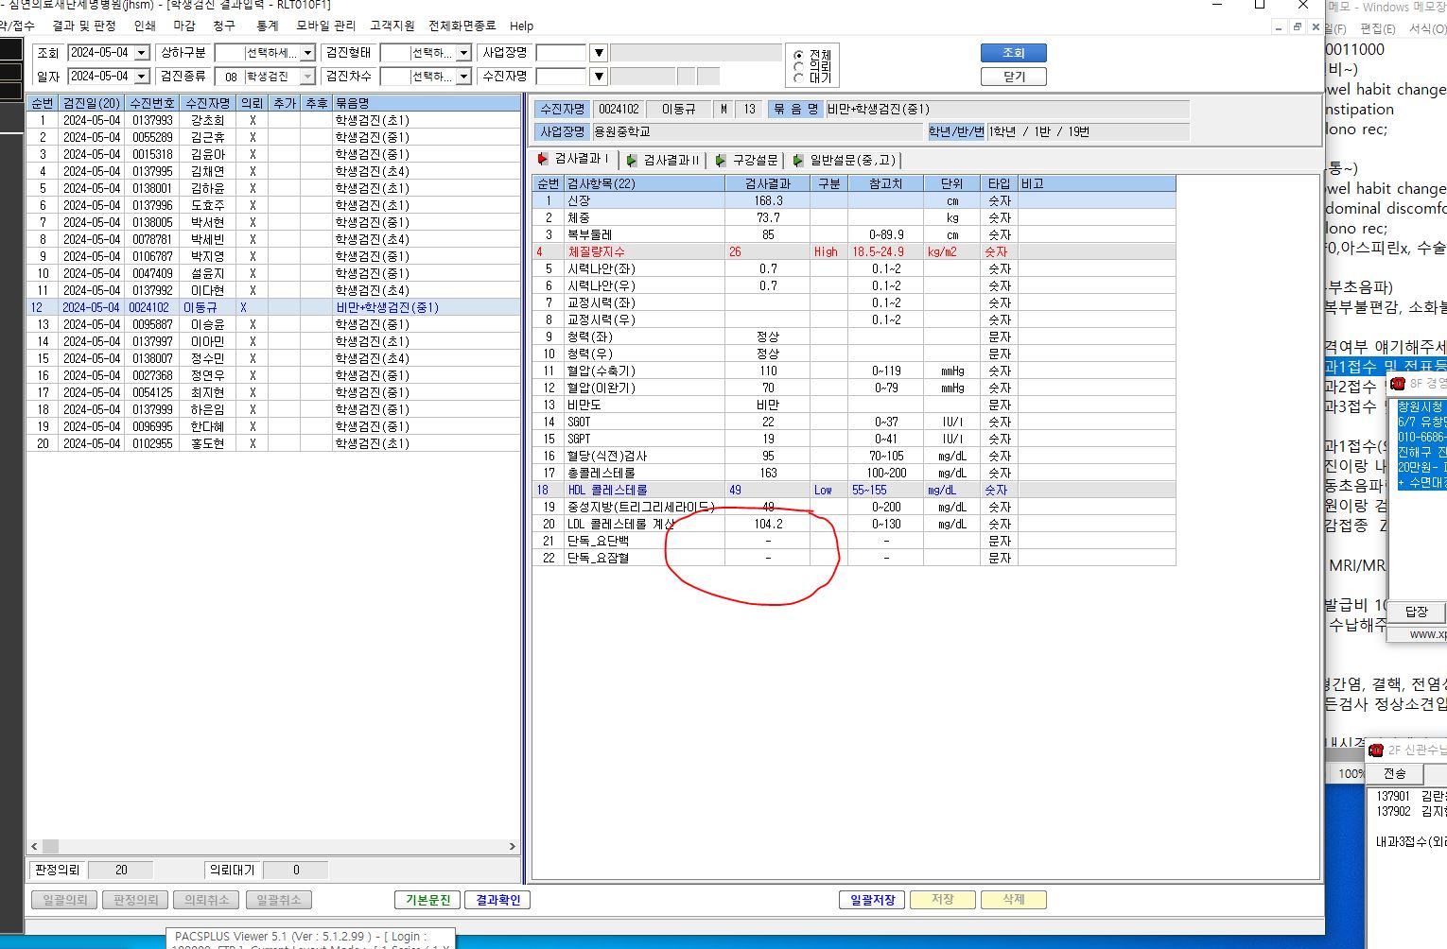The height and width of the screenshot is (949, 1447).
Task: Open the 조회 start date dropdown
Action: [142, 53]
